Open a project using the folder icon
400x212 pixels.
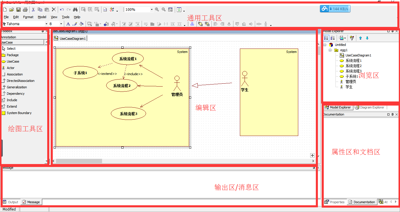(12, 10)
